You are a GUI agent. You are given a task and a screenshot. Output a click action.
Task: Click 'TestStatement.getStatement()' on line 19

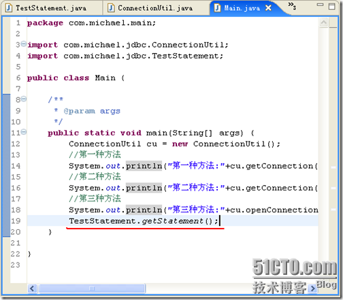pyautogui.click(x=140, y=221)
